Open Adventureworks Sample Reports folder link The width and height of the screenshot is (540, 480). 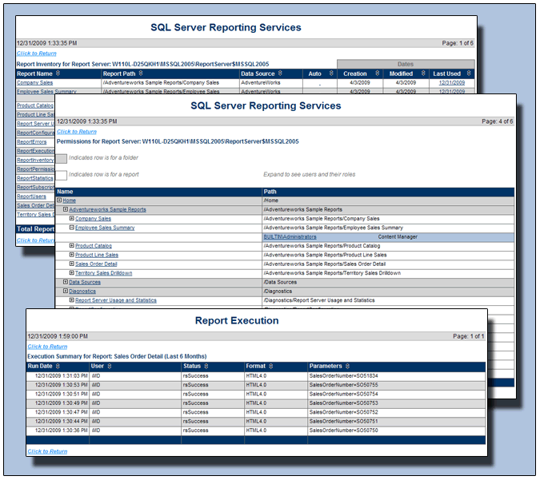click(x=107, y=209)
